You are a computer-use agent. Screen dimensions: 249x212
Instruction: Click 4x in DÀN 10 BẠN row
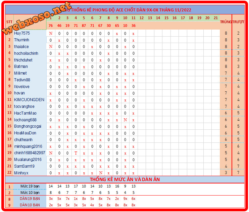pos(92,205)
